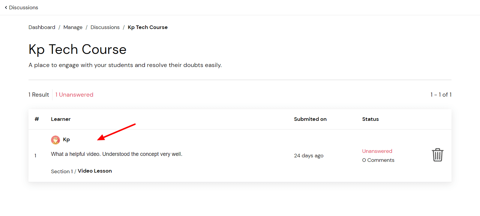This screenshot has width=480, height=216.
Task: Go back using the Discussions chevron
Action: pyautogui.click(x=21, y=7)
